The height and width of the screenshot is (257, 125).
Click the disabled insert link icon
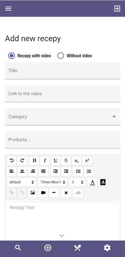coord(12,193)
